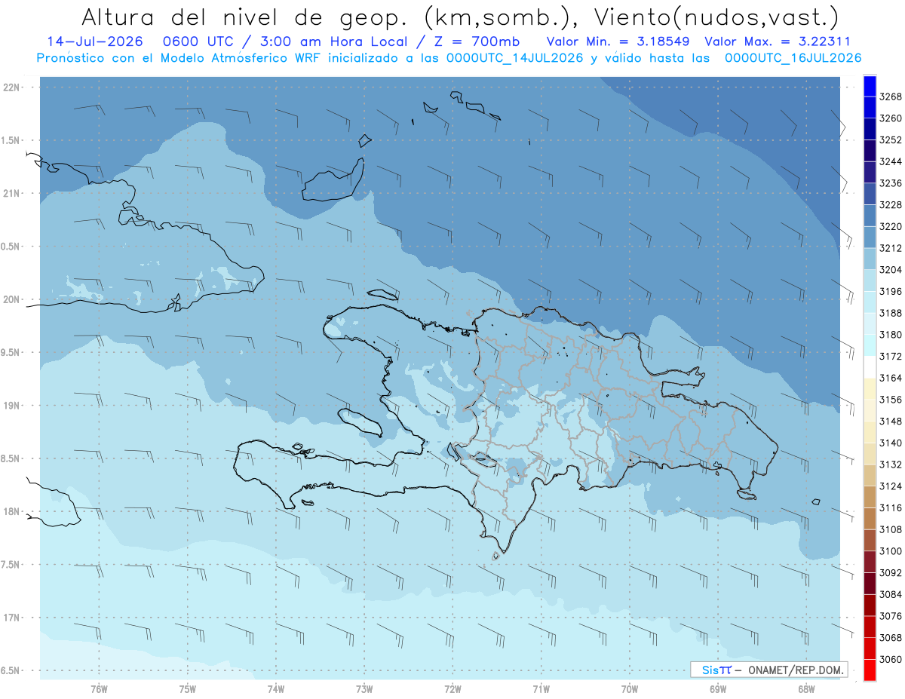This screenshot has height=699, width=905.
Task: Click the color bar label '3164'
Action: (890, 378)
